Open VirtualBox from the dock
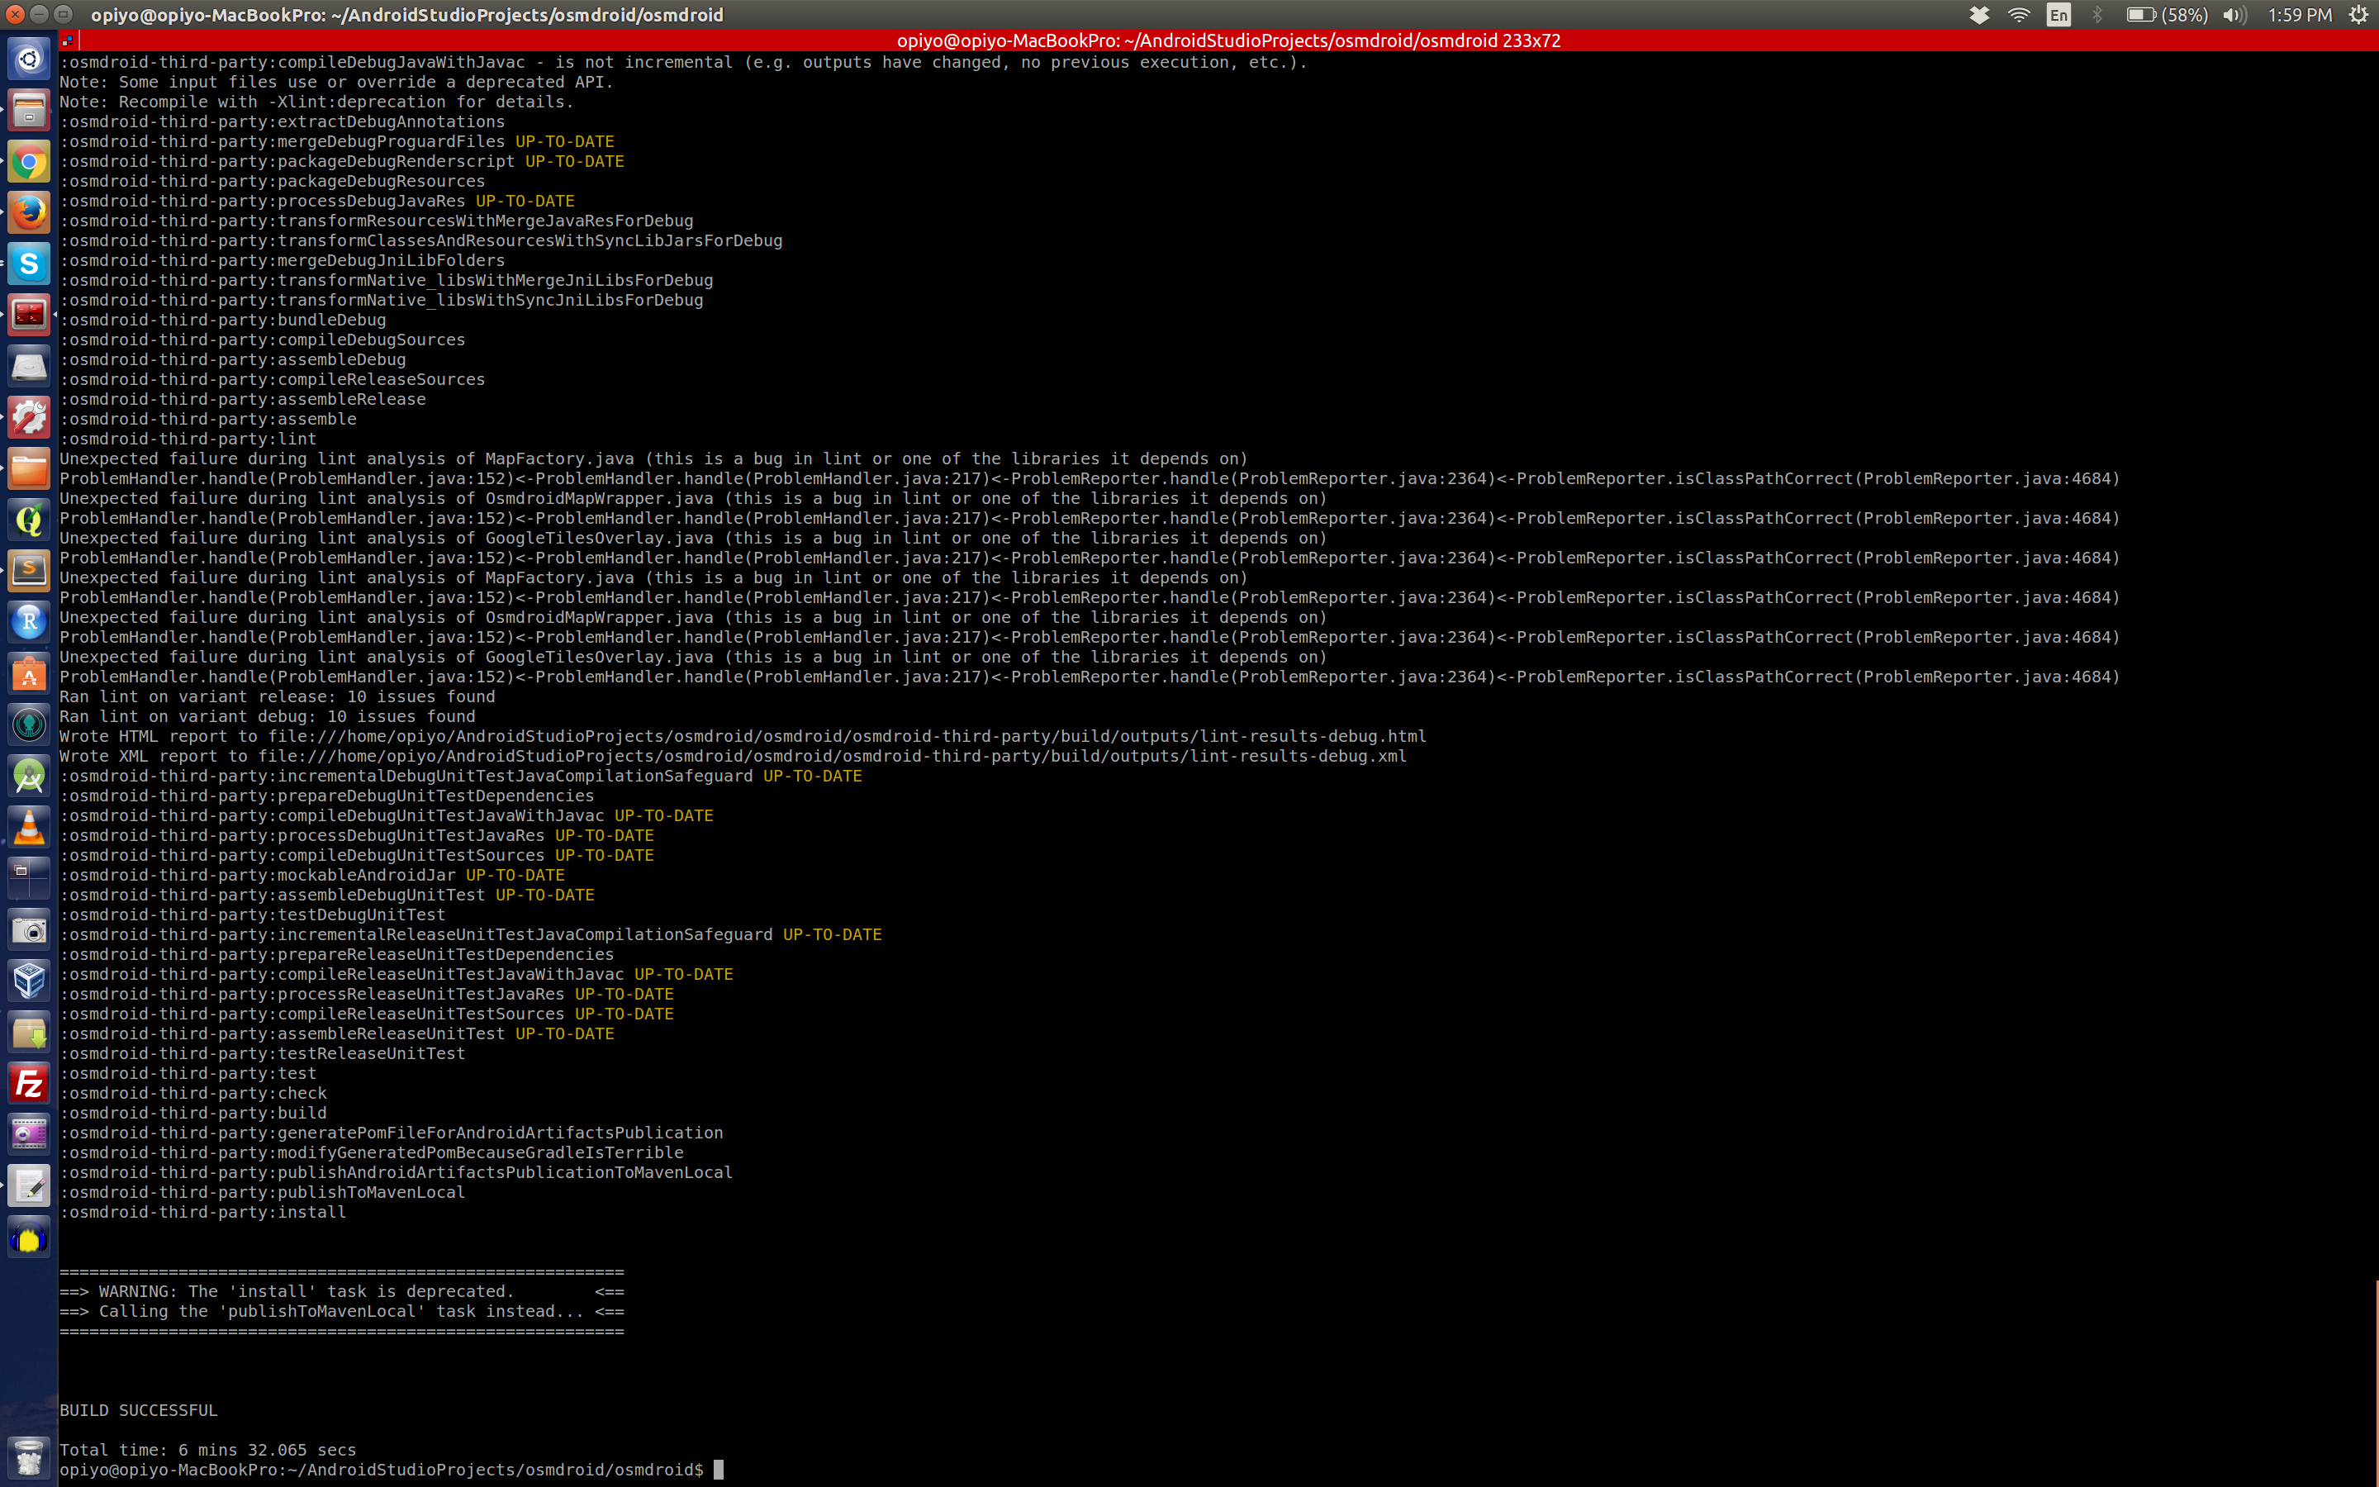Screen dimensions: 2379x1487 click(x=29, y=981)
